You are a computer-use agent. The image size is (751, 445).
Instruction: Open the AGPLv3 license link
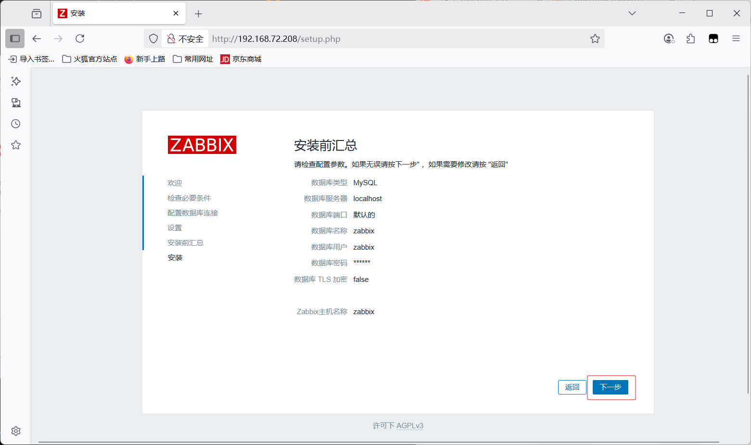409,425
